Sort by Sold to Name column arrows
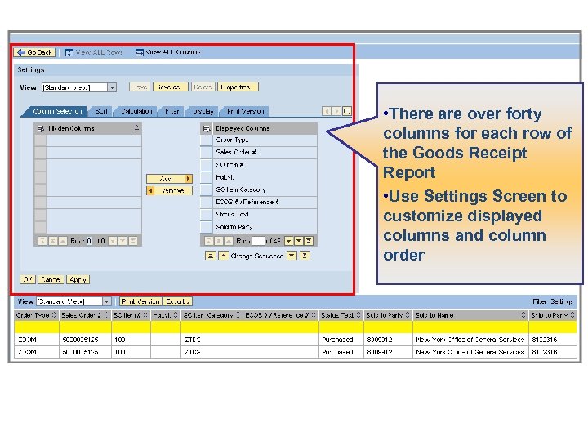Image resolution: width=588 pixels, height=441 pixels. [523, 315]
